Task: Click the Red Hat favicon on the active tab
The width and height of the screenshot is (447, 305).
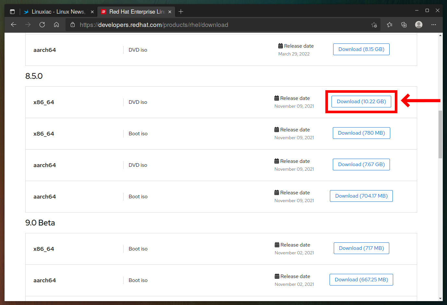Action: coord(103,11)
